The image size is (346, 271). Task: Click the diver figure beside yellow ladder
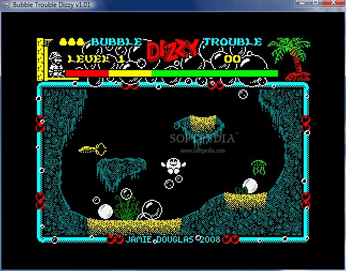pos(56,65)
